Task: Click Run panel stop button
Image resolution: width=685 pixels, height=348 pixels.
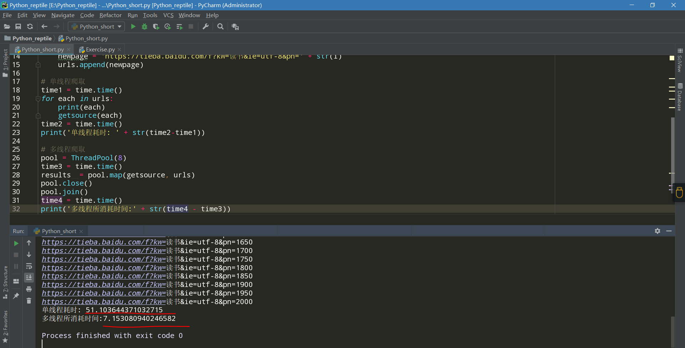Action: pyautogui.click(x=16, y=255)
